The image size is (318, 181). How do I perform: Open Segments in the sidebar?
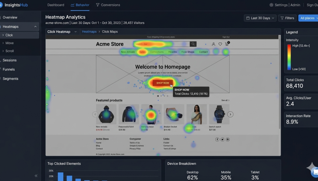(x=10, y=78)
